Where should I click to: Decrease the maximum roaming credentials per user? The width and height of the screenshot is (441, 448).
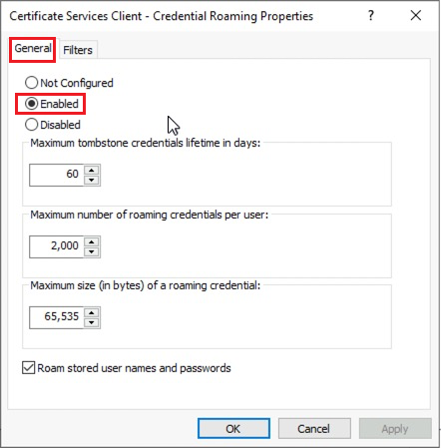(x=92, y=251)
